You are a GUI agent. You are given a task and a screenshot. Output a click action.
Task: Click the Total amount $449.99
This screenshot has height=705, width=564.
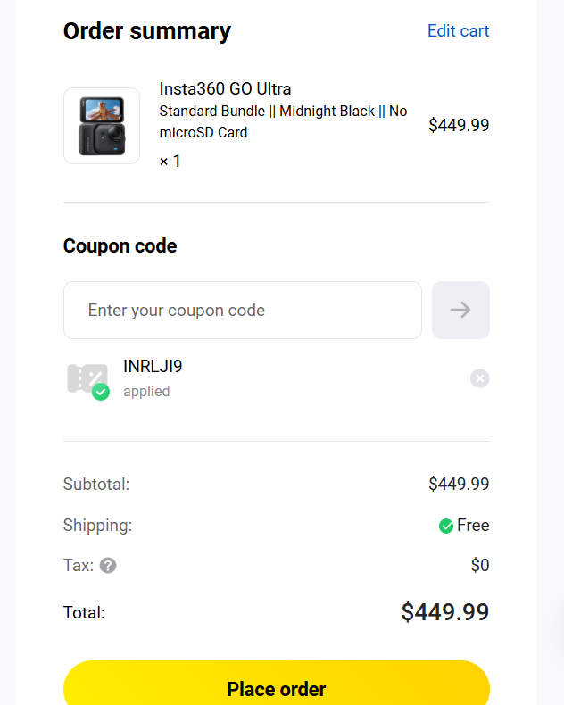444,612
